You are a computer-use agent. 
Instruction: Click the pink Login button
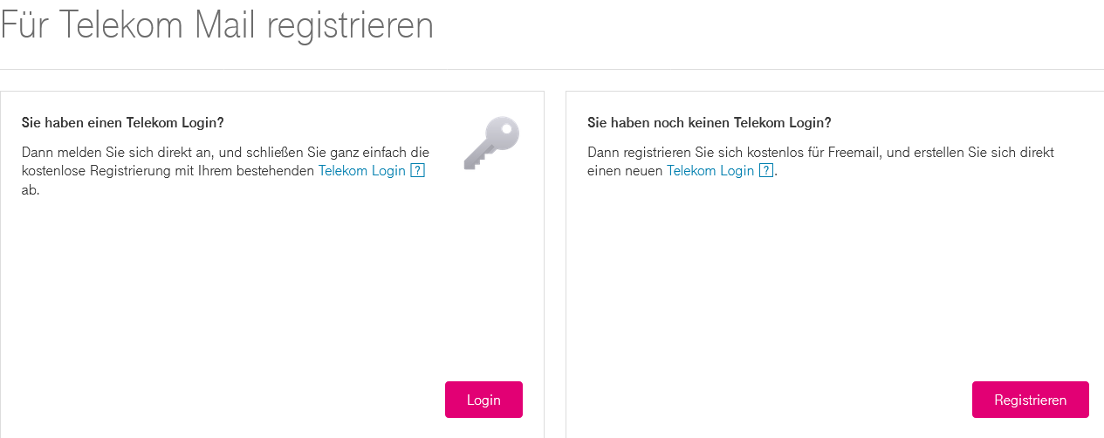tap(483, 400)
